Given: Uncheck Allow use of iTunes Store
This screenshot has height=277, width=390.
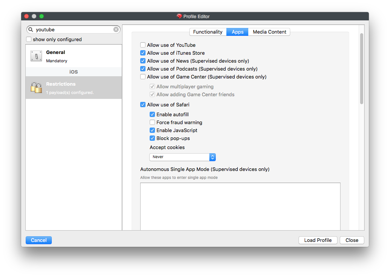Looking at the screenshot, I should click(143, 53).
